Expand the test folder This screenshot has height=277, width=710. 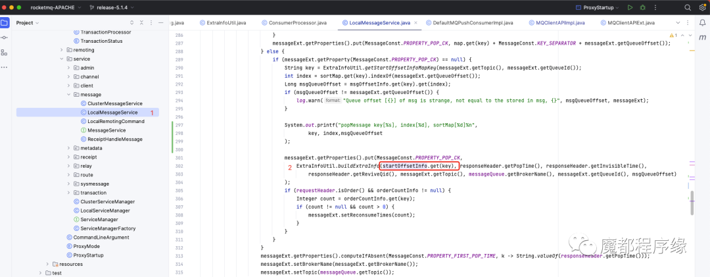40,273
